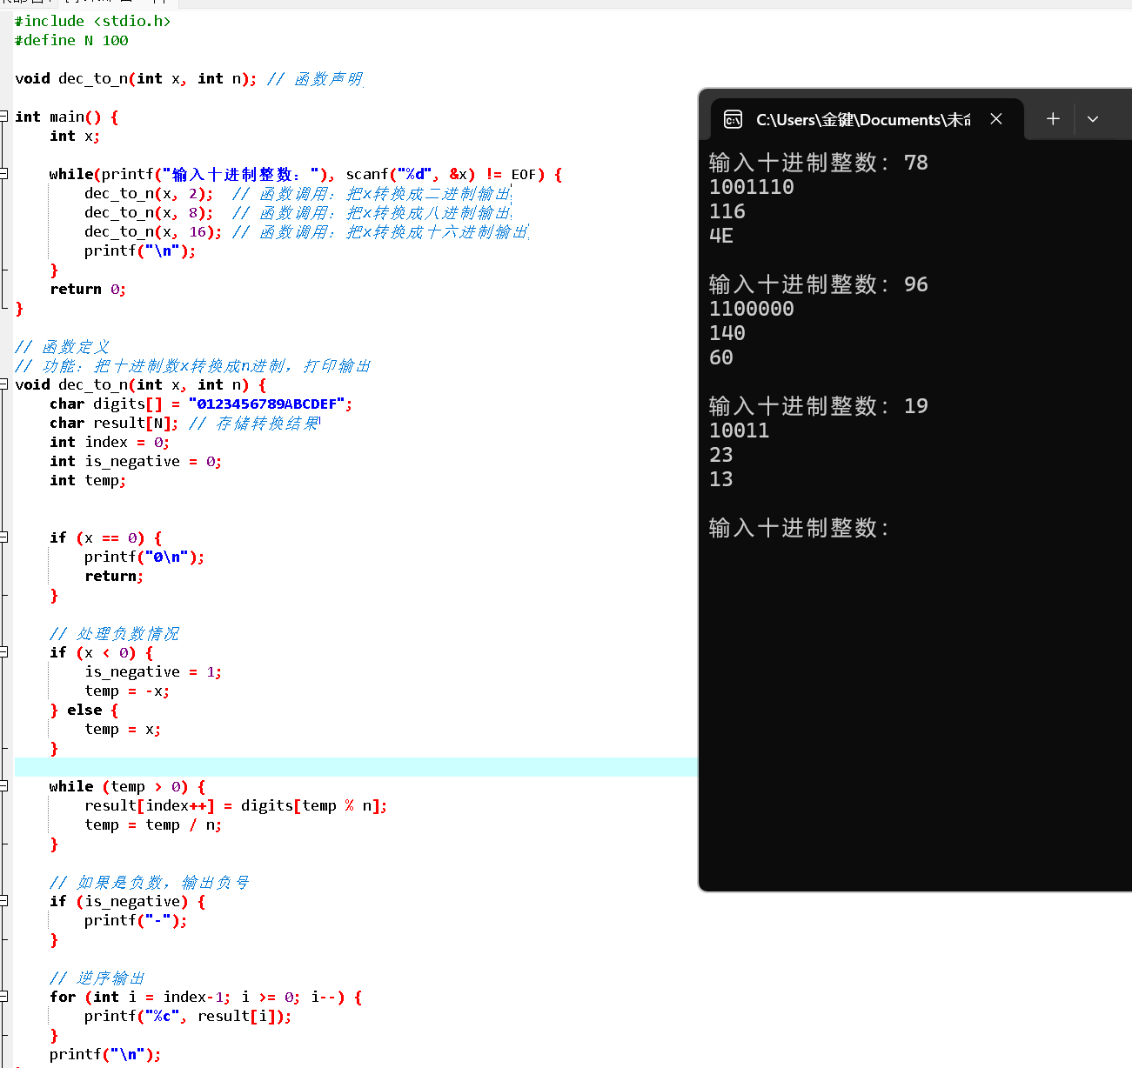Image resolution: width=1132 pixels, height=1068 pixels.
Task: Click the dec_to_n(x, 8) call line
Action: click(x=298, y=212)
